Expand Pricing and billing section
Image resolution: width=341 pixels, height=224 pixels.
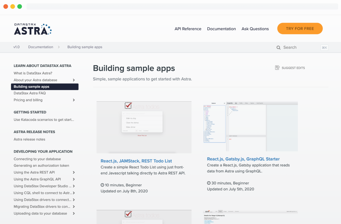[x=74, y=100]
